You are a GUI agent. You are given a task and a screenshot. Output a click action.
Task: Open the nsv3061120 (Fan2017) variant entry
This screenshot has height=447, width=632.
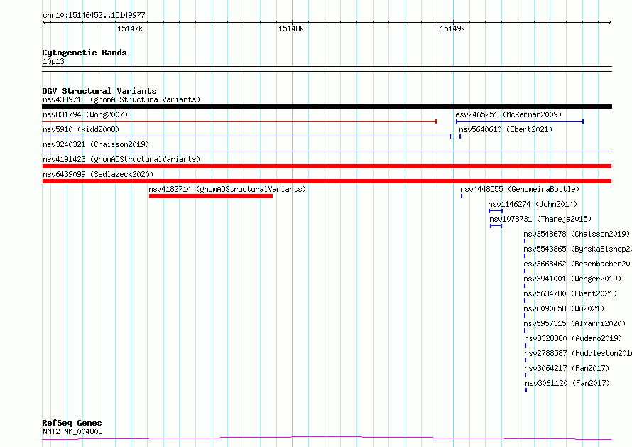click(x=567, y=383)
